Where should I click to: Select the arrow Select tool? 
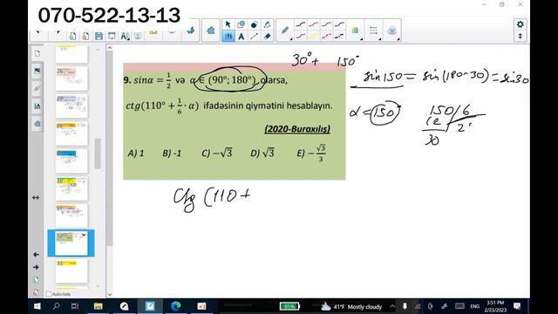(x=228, y=24)
